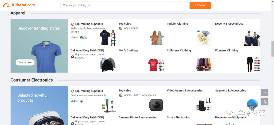This screenshot has width=274, height=125.
Task: Click the blue mushroom speaker thumbnail
Action: [x=252, y=105]
